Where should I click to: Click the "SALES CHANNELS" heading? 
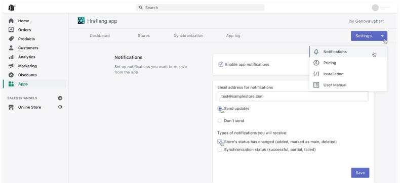pos(22,98)
